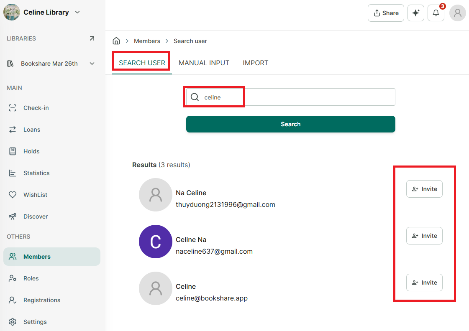Click the Results (3 results) heading
Image resolution: width=469 pixels, height=331 pixels.
(161, 165)
